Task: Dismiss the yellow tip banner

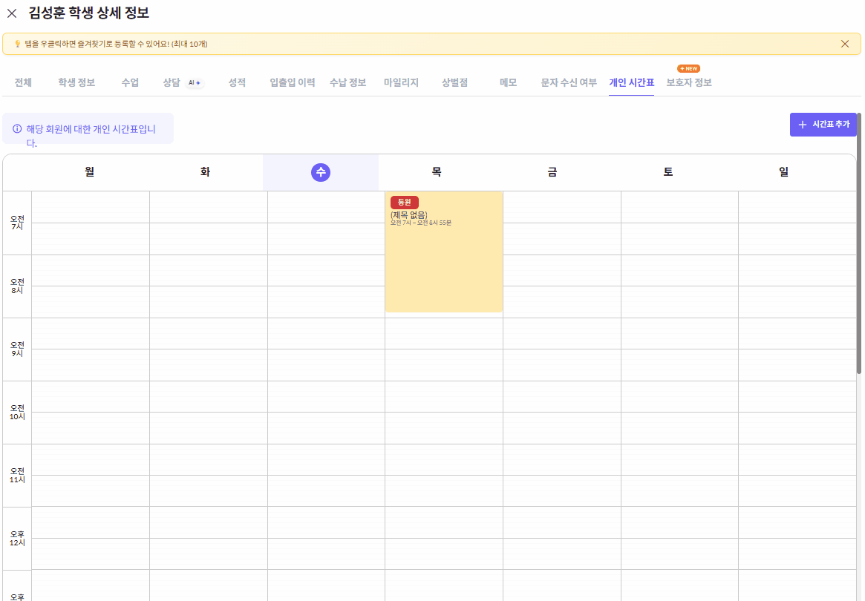Action: pyautogui.click(x=845, y=44)
